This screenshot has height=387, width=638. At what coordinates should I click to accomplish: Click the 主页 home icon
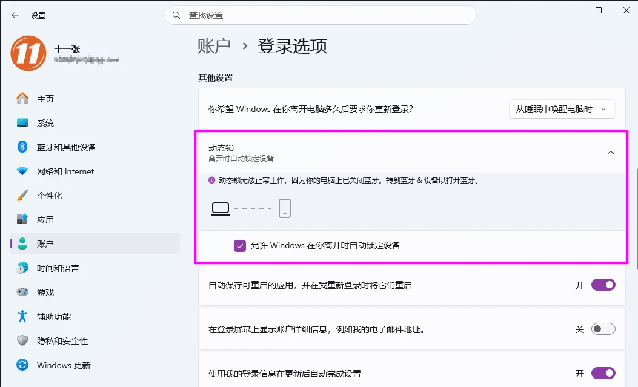[x=22, y=98]
